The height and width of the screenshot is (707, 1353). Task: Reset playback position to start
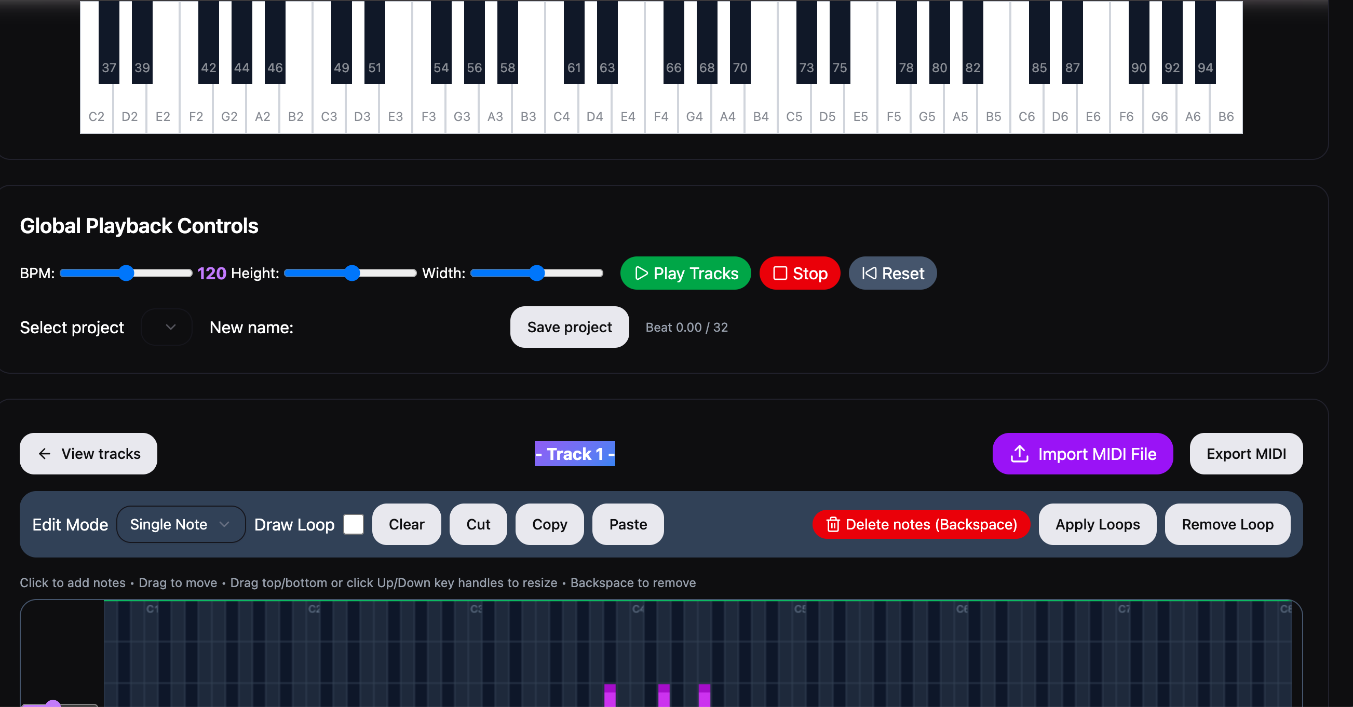pos(892,273)
